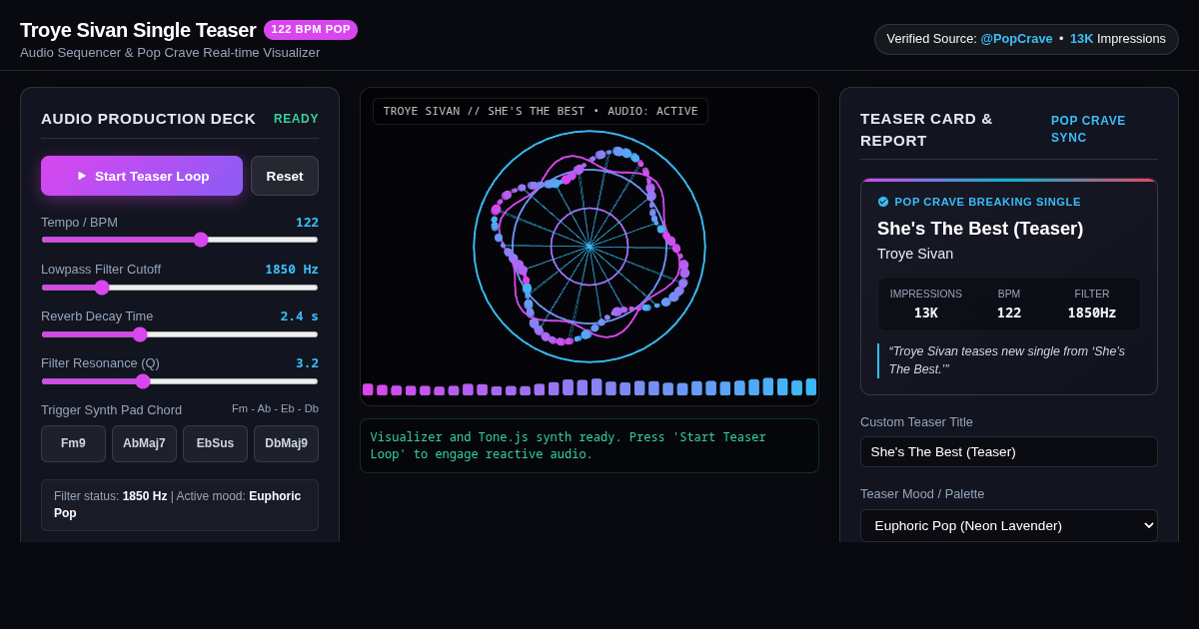This screenshot has width=1199, height=629.
Task: Click the 'Fm - Ab - Eb - Db' chord progression text
Action: pyautogui.click(x=275, y=408)
